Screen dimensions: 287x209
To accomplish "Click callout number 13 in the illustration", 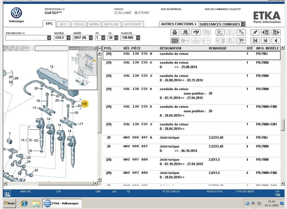I will (x=52, y=67).
